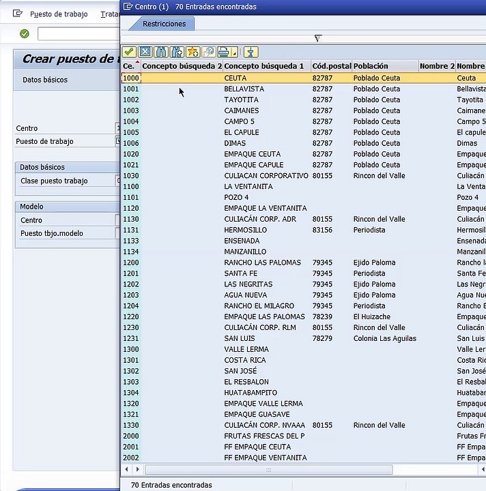
Task: Select the EMPAQUE GUASAVE entry
Action: [x=257, y=415]
